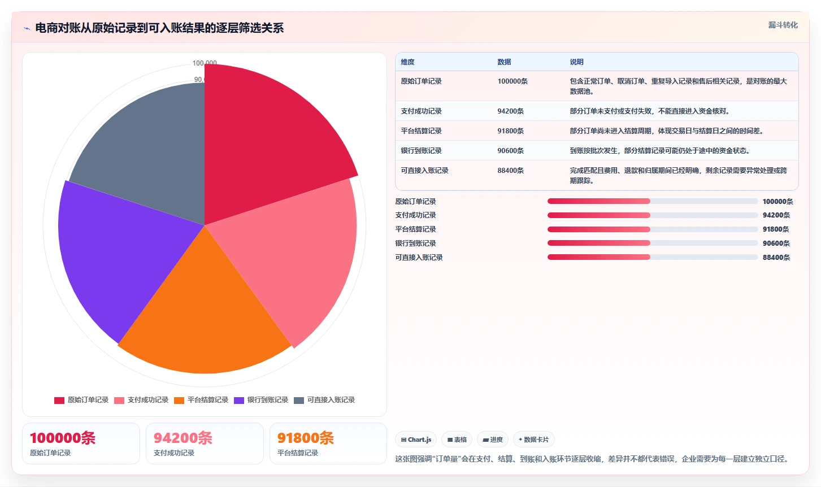
Task: Click the 100,000 axis tick label
Action: (205, 63)
